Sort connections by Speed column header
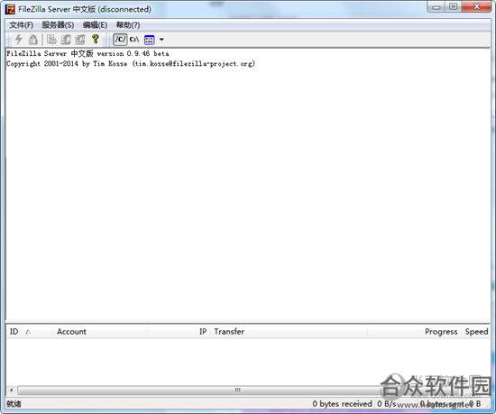Image resolution: width=496 pixels, height=414 pixels. click(x=476, y=331)
